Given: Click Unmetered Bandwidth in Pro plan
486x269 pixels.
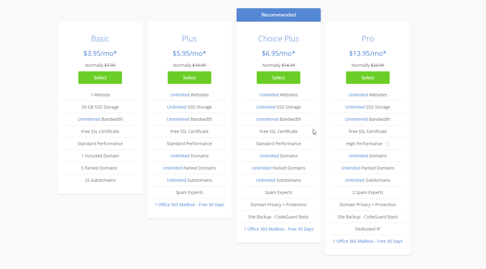Looking at the screenshot, I should [368, 119].
